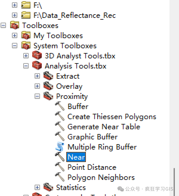Collapse the System Toolboxes node
This screenshot has width=179, height=196.
click(15, 46)
